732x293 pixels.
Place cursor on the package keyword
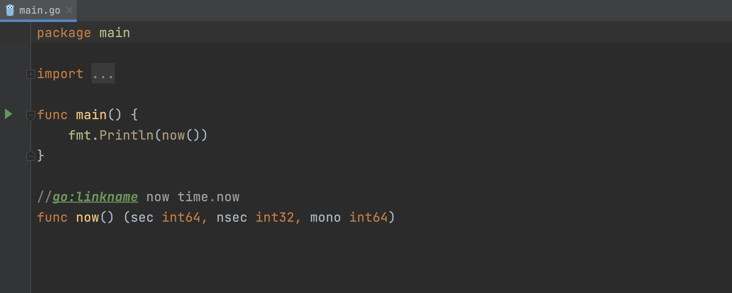pyautogui.click(x=64, y=33)
